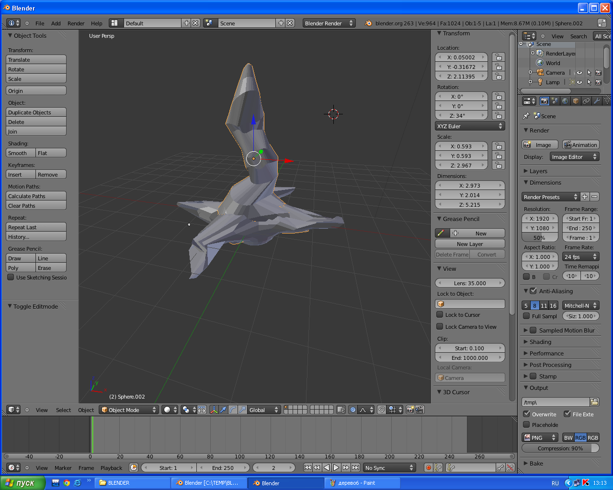Open the Render Presets dropdown
The height and width of the screenshot is (490, 613).
pyautogui.click(x=550, y=197)
